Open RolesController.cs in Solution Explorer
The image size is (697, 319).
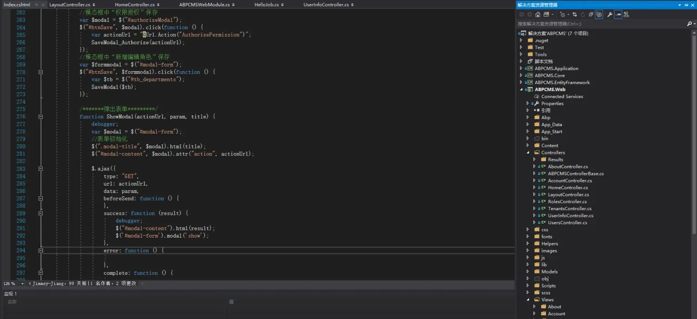click(567, 201)
